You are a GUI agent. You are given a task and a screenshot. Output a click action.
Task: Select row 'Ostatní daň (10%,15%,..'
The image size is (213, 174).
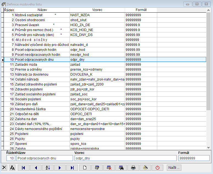coord(105,124)
